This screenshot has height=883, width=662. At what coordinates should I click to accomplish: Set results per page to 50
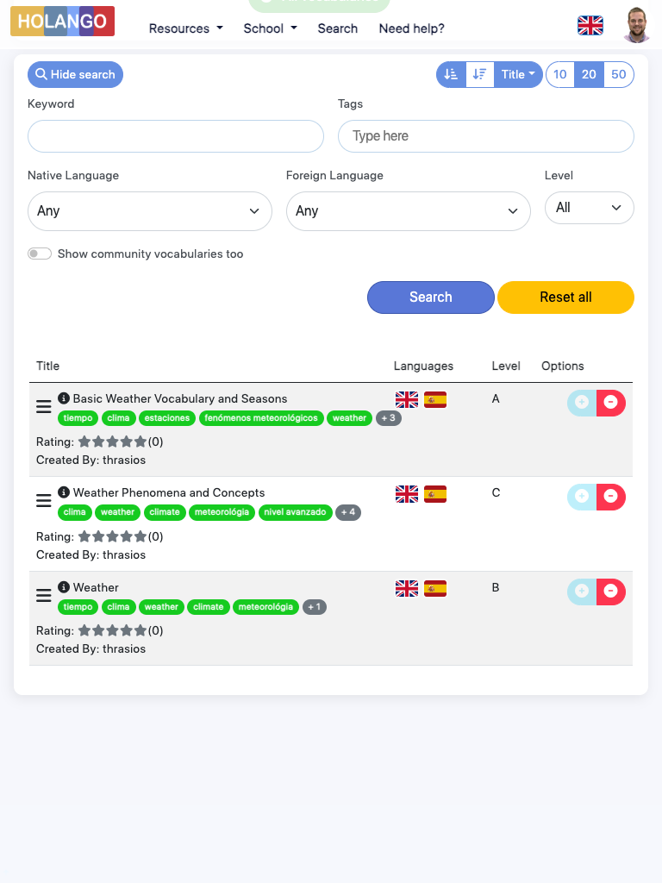coord(619,75)
